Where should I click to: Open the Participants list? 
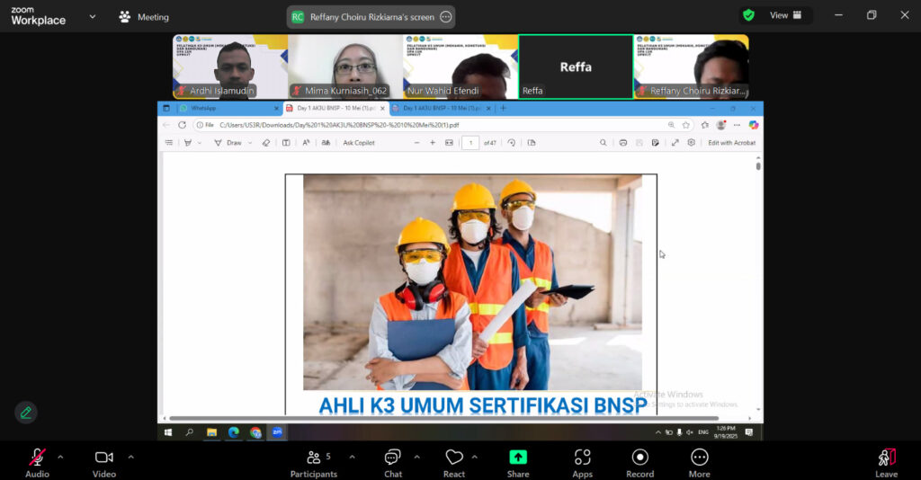[x=314, y=458]
